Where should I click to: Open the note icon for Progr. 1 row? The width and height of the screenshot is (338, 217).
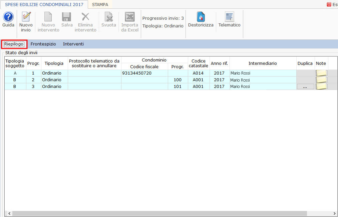pyautogui.click(x=321, y=73)
